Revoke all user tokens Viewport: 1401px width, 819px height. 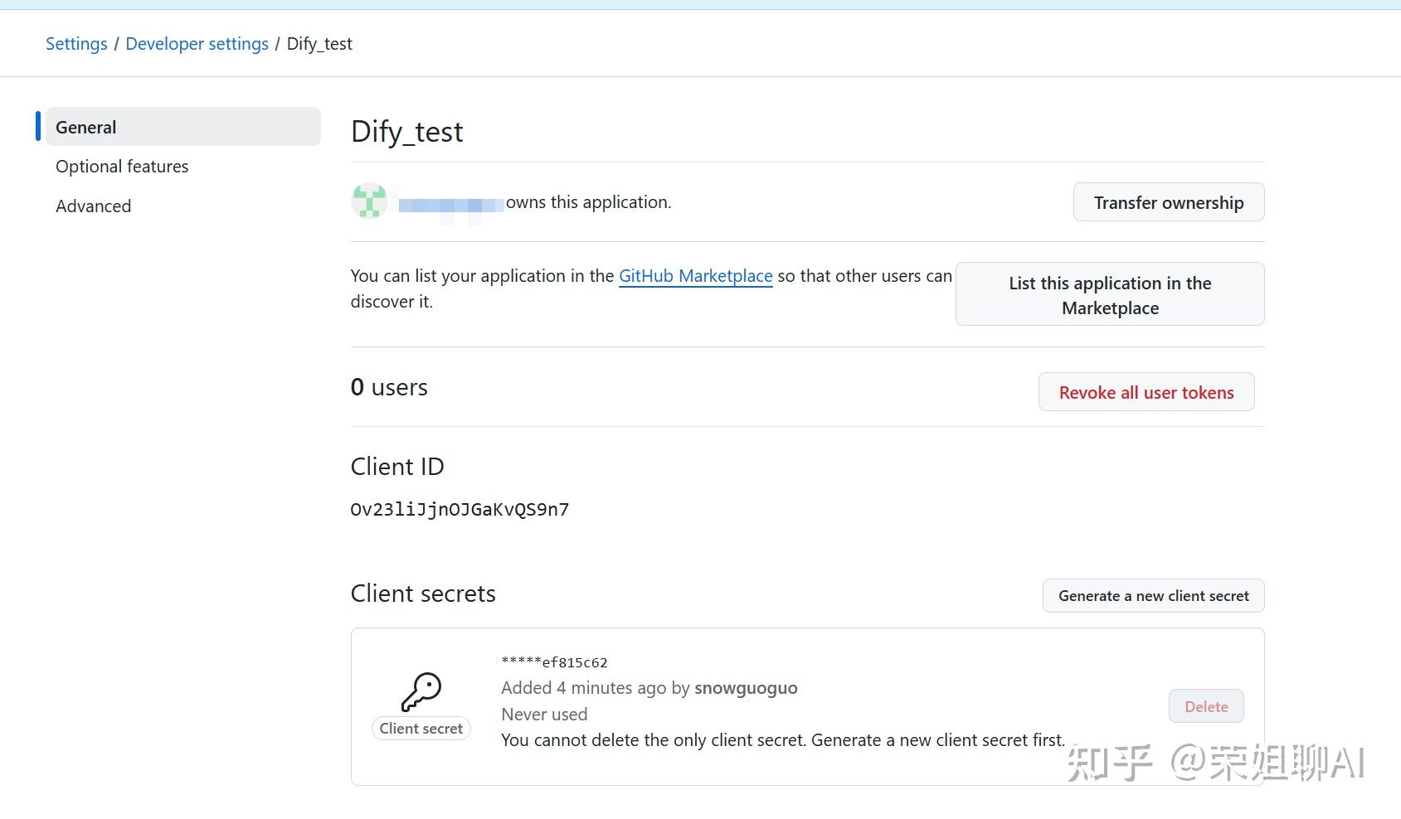(x=1146, y=391)
